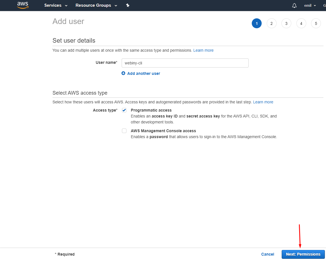Click the plus icon beside Add another user
The height and width of the screenshot is (259, 326).
(x=123, y=73)
